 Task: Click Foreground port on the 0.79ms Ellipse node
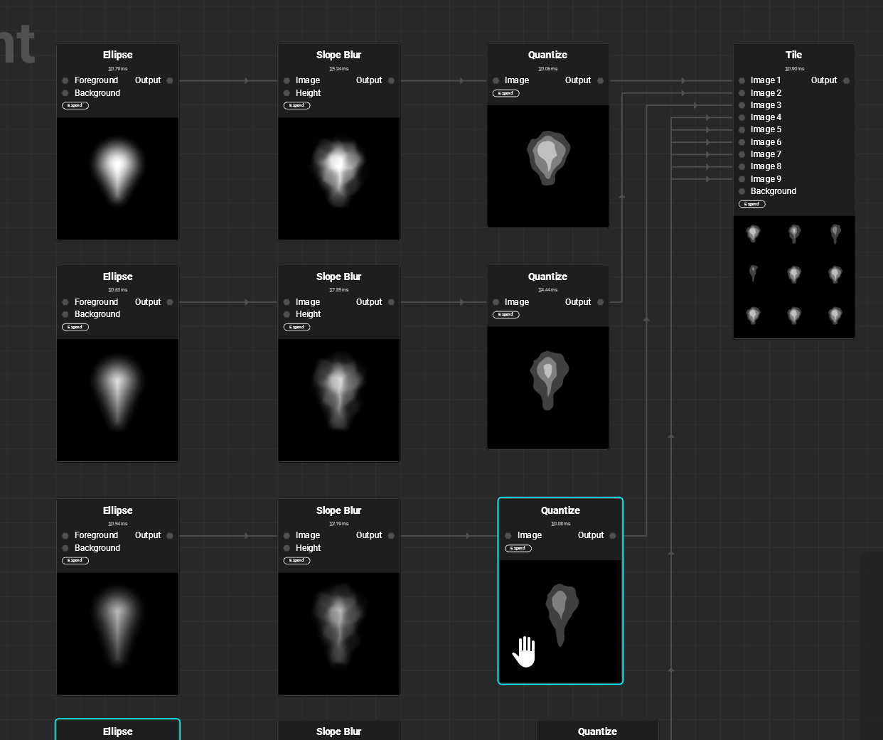click(x=65, y=81)
